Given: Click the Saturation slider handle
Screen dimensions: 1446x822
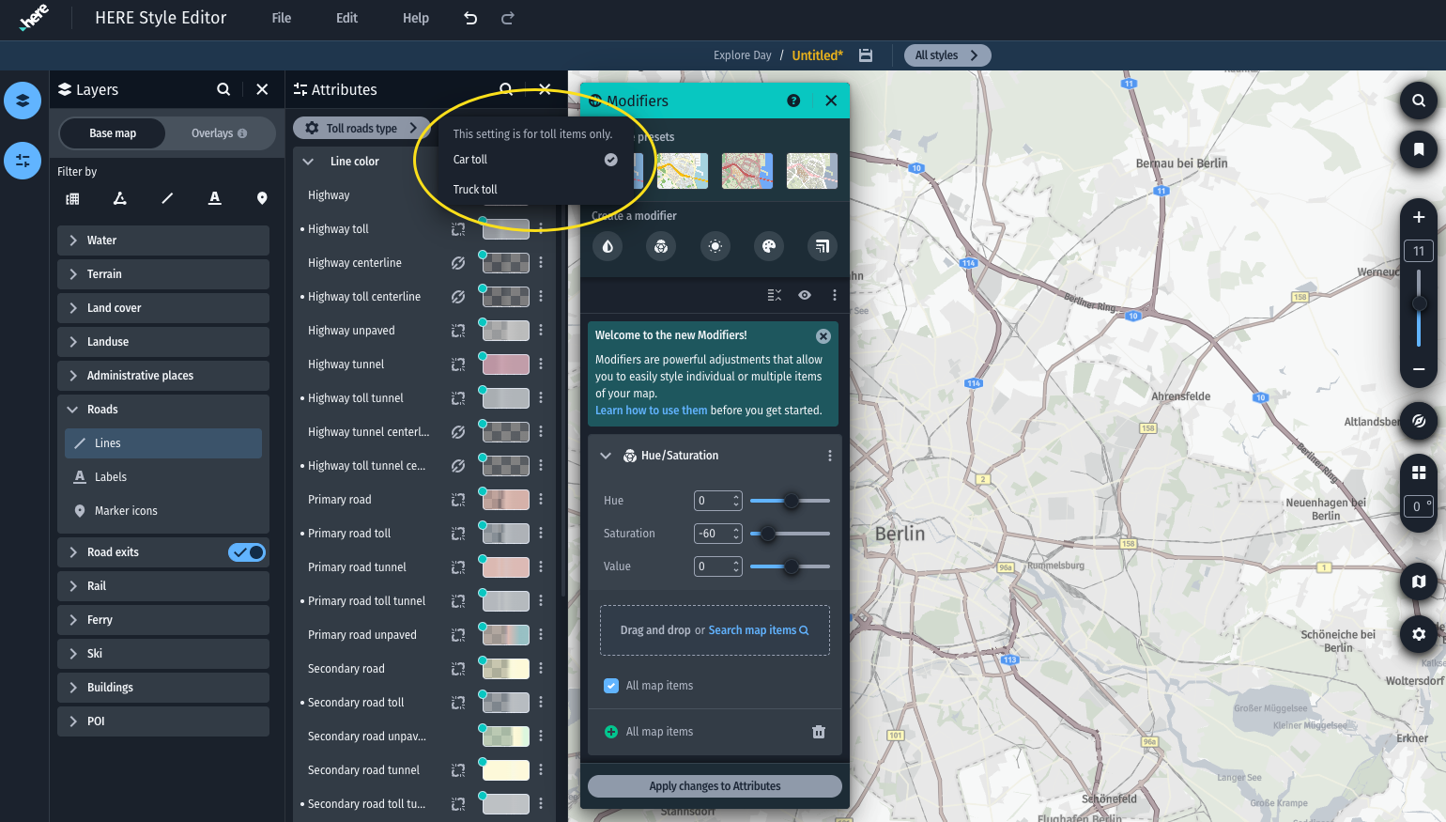Looking at the screenshot, I should pos(768,534).
